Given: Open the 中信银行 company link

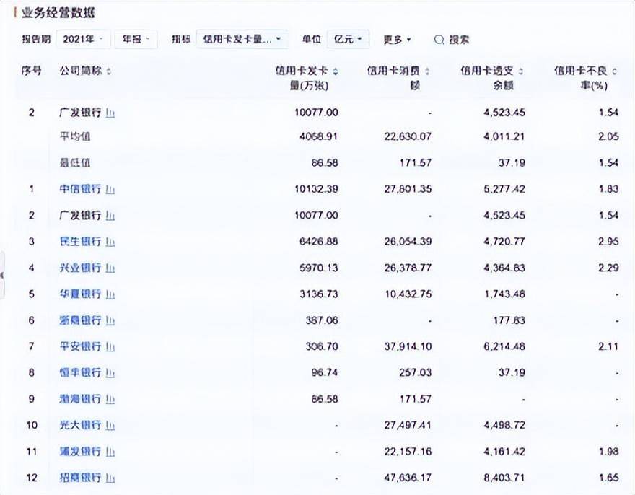Looking at the screenshot, I should point(80,189).
